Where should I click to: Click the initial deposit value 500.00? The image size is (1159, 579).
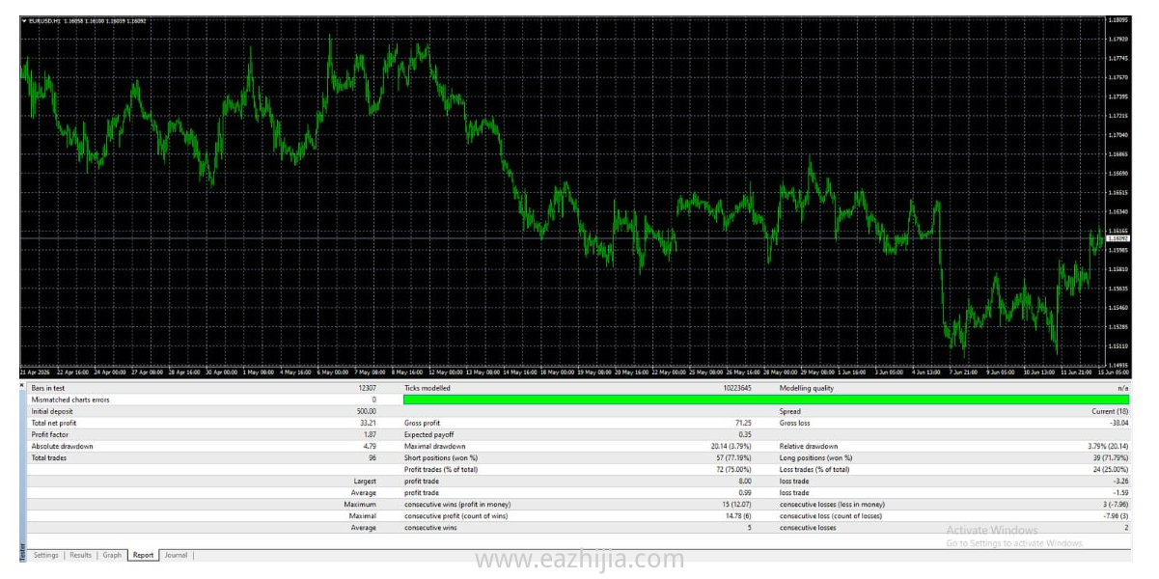(x=366, y=411)
